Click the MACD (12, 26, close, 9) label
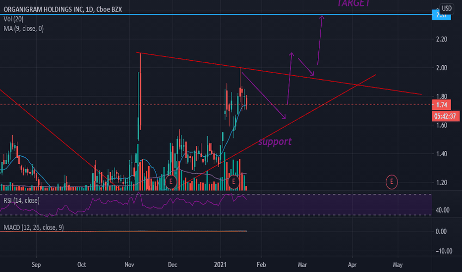This screenshot has height=272, width=462. point(34,227)
